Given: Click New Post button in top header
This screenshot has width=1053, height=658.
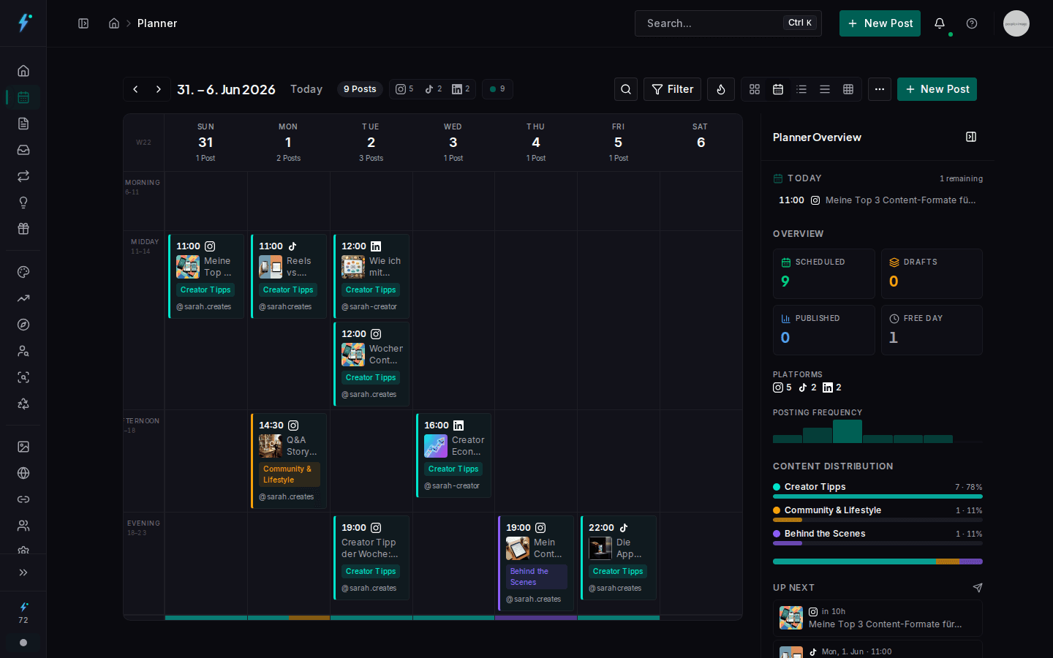Looking at the screenshot, I should click(880, 23).
